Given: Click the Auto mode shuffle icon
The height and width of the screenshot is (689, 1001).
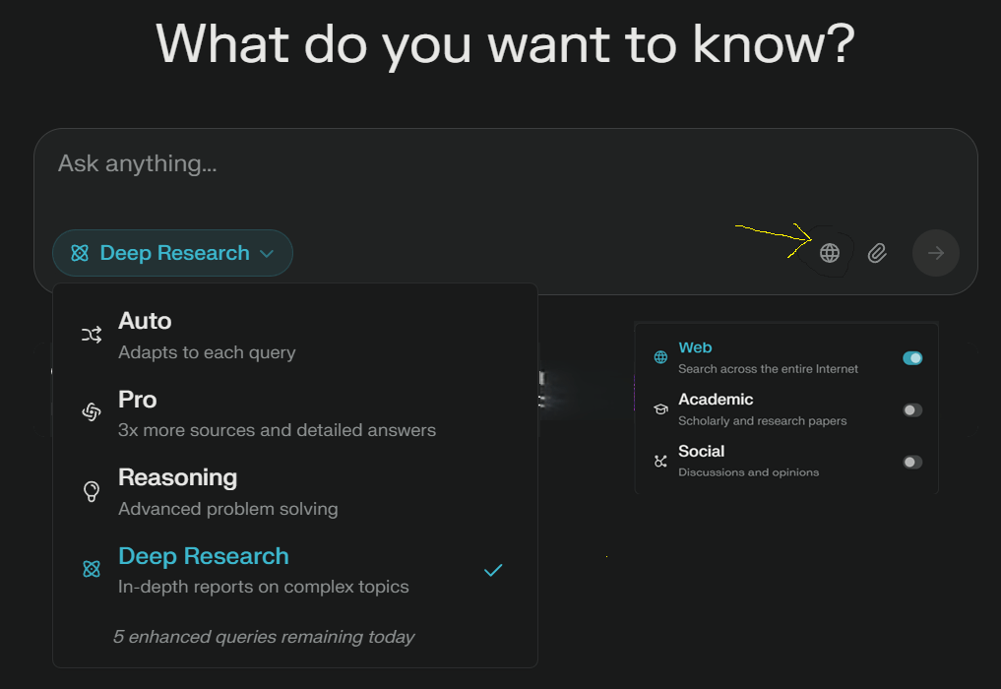Looking at the screenshot, I should click(x=92, y=336).
